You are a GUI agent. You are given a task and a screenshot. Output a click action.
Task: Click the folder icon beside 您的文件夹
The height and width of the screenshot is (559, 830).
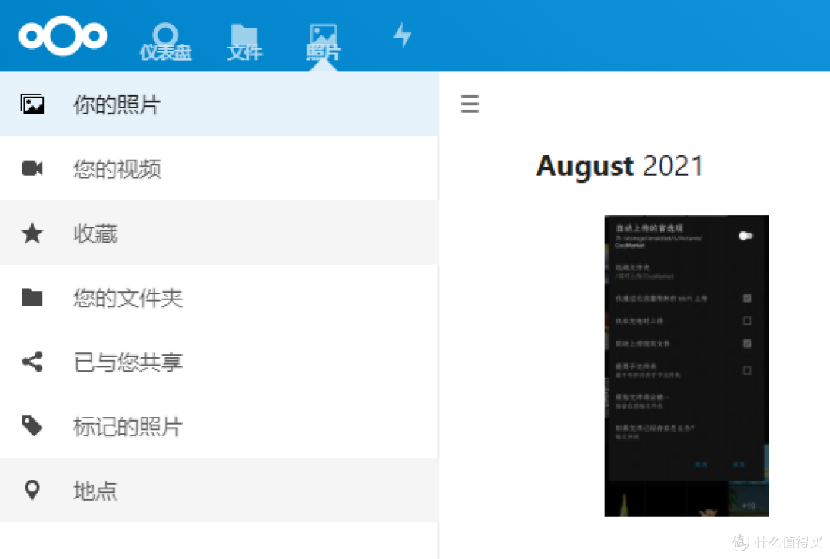point(32,297)
